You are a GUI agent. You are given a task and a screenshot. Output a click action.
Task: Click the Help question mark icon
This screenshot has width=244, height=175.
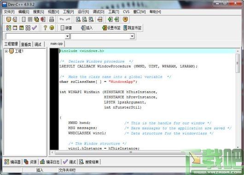pyautogui.click(x=45, y=28)
